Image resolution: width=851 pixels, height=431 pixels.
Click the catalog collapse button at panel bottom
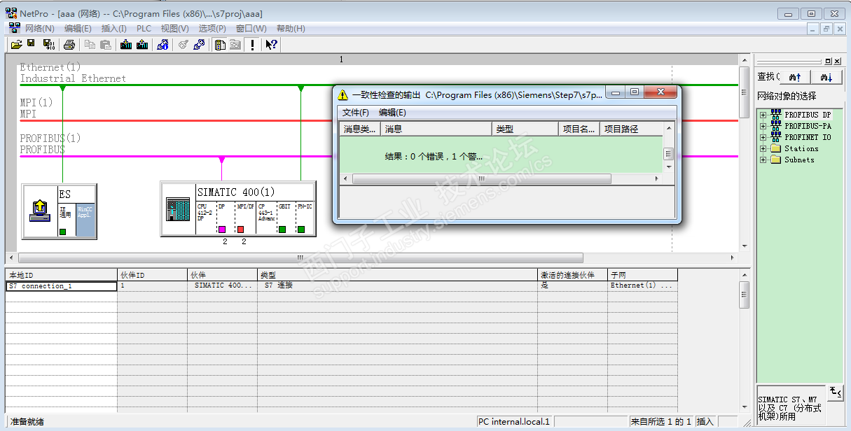click(836, 392)
